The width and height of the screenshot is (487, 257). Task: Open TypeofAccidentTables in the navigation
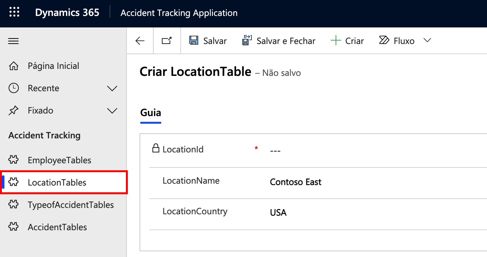[71, 205]
